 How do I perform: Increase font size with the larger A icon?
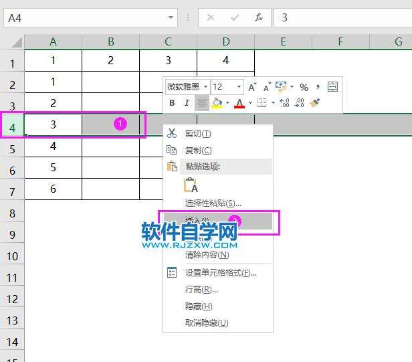pos(252,87)
